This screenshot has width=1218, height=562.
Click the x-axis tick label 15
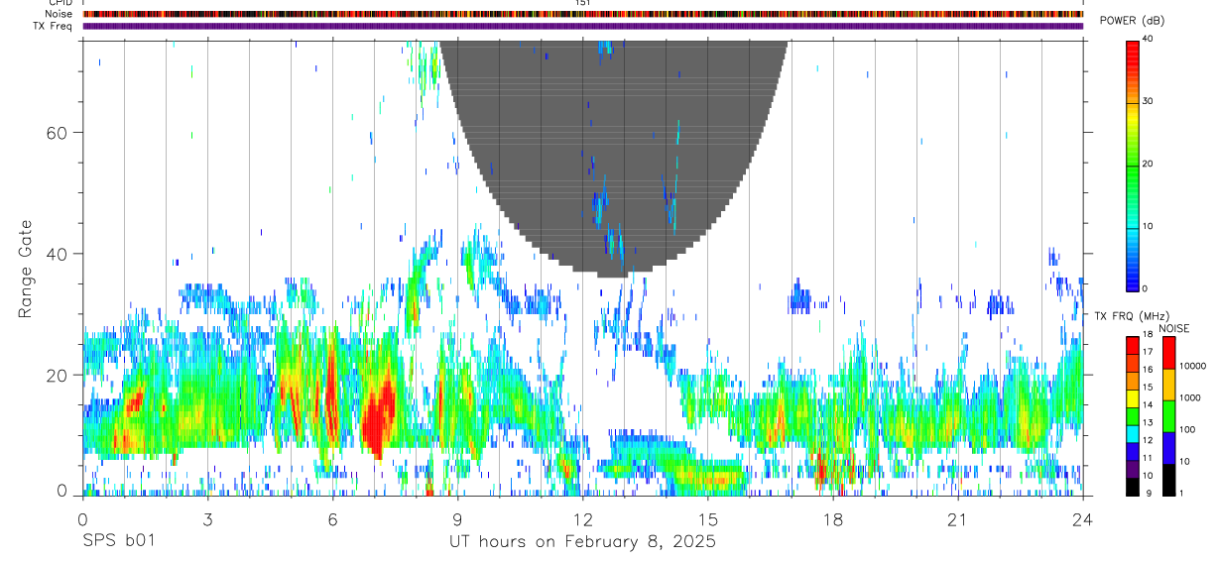[x=707, y=519]
